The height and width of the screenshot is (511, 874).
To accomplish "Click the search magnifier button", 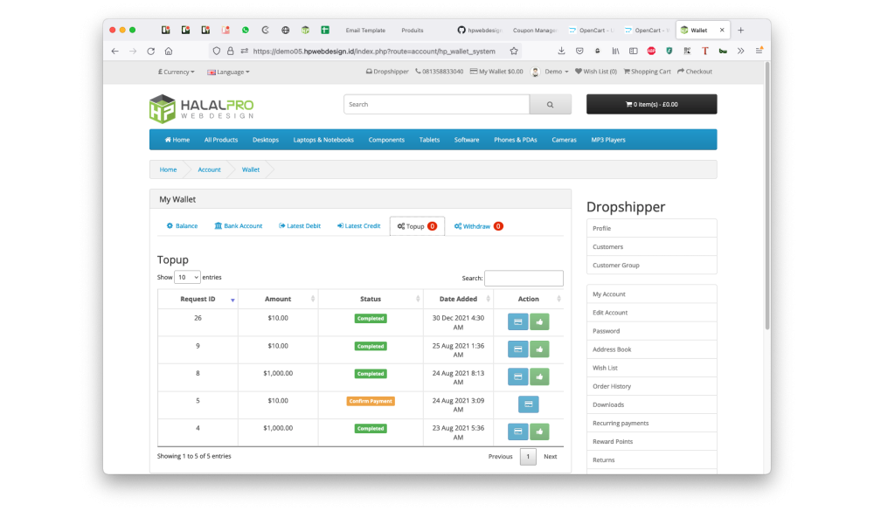I will click(x=550, y=105).
